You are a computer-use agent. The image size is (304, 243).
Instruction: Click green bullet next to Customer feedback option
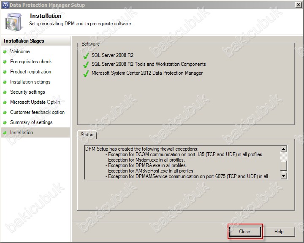coord(5,112)
